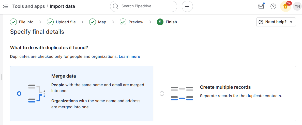Click the Merge data illustration icon
Screen dimensions: 302x125
click(36, 94)
